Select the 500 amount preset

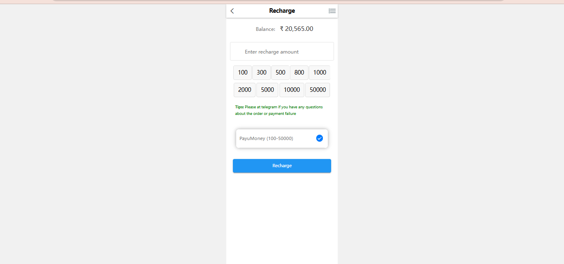click(x=280, y=72)
